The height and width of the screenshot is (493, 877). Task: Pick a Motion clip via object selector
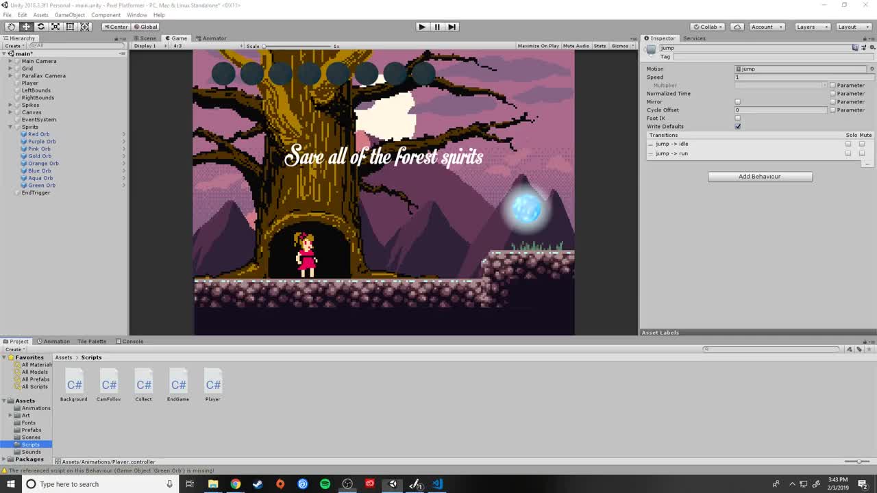click(872, 68)
